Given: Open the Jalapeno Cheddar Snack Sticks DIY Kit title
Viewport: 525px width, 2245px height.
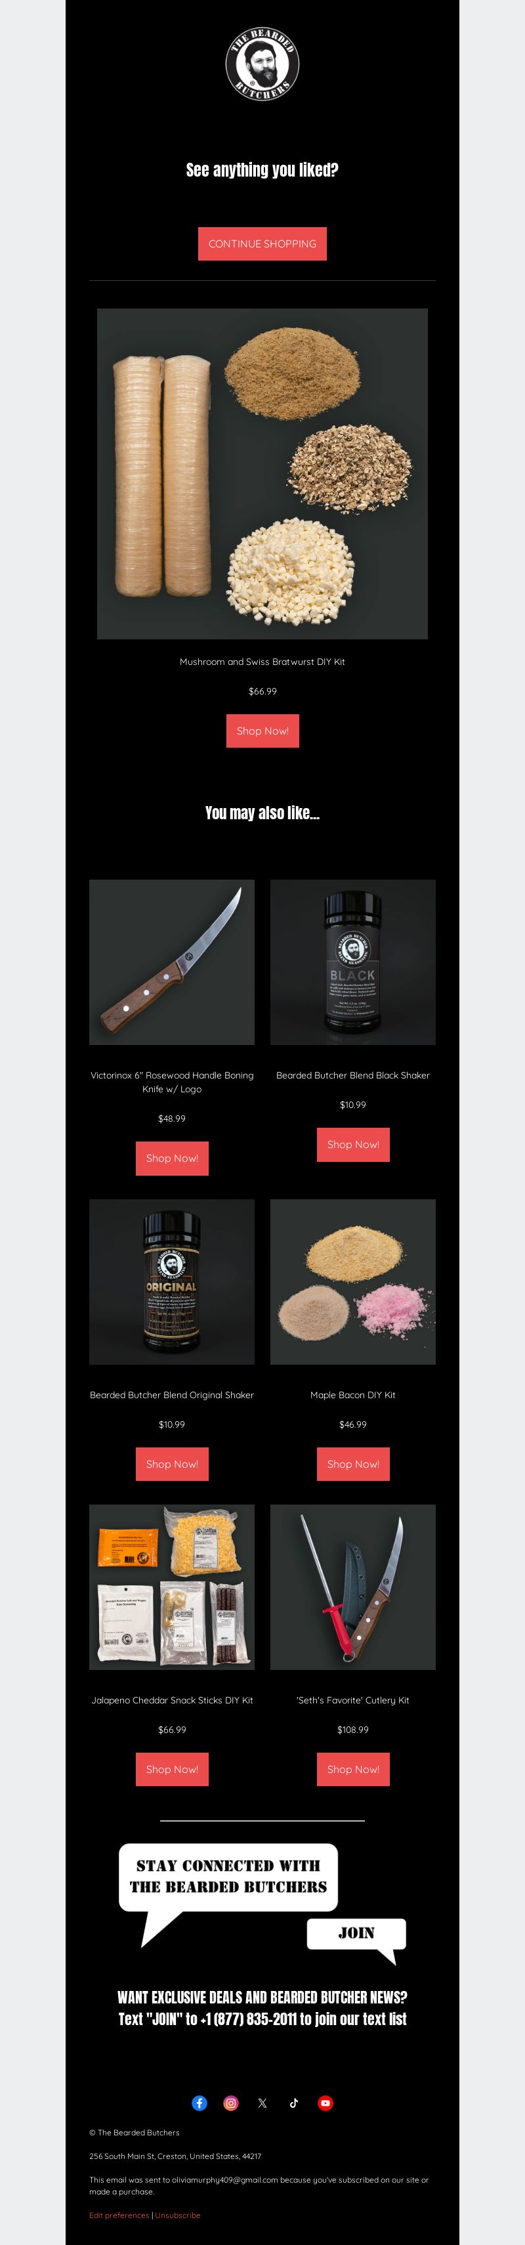Looking at the screenshot, I should pyautogui.click(x=171, y=1700).
